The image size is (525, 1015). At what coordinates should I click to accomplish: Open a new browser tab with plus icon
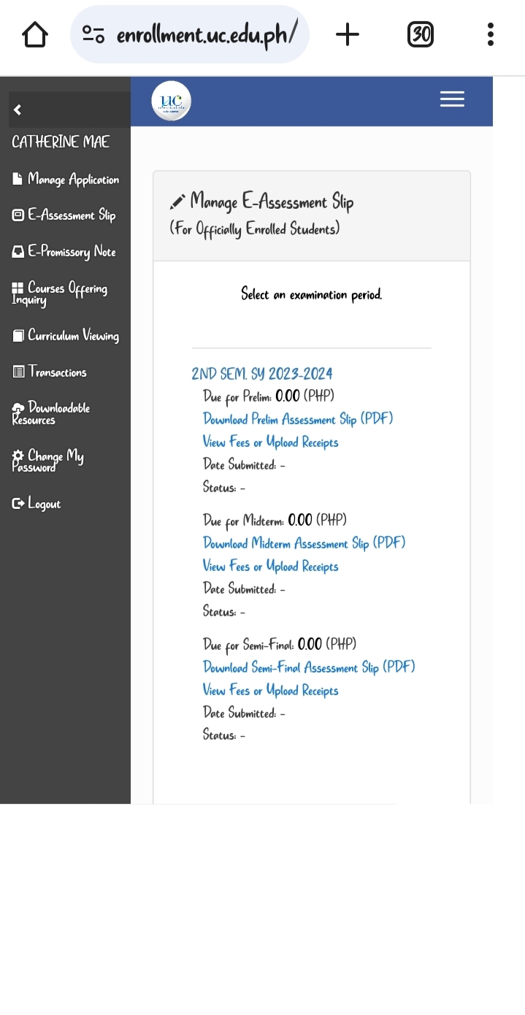tap(348, 34)
